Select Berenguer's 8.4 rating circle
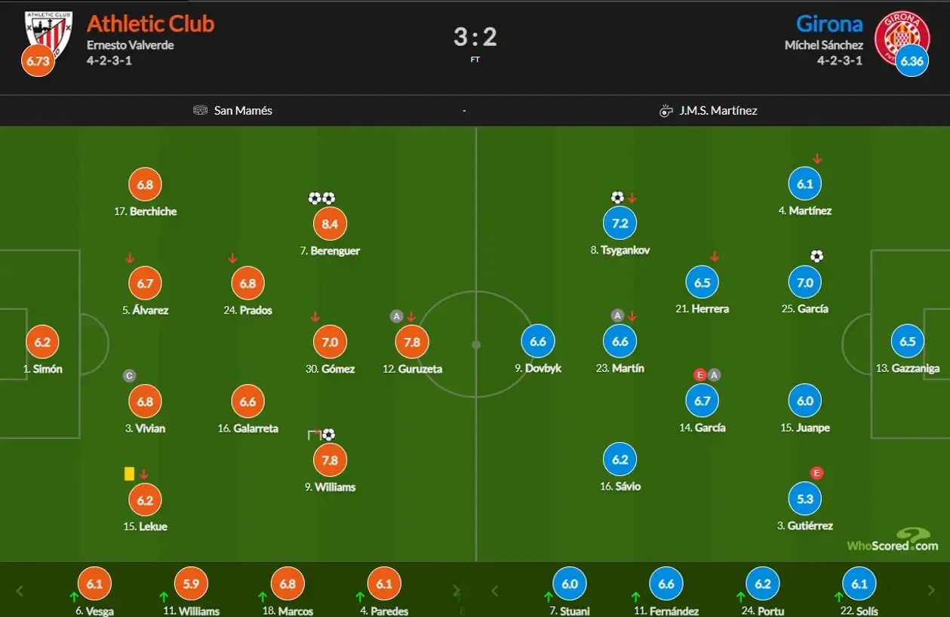 point(330,223)
